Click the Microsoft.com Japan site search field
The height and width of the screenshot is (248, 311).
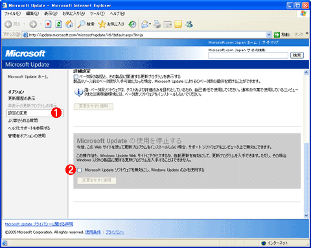click(248, 56)
